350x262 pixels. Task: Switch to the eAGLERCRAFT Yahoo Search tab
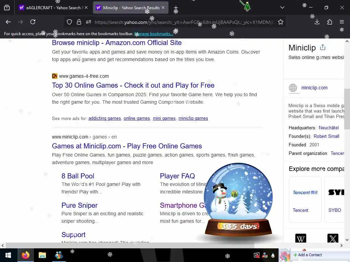(x=54, y=8)
